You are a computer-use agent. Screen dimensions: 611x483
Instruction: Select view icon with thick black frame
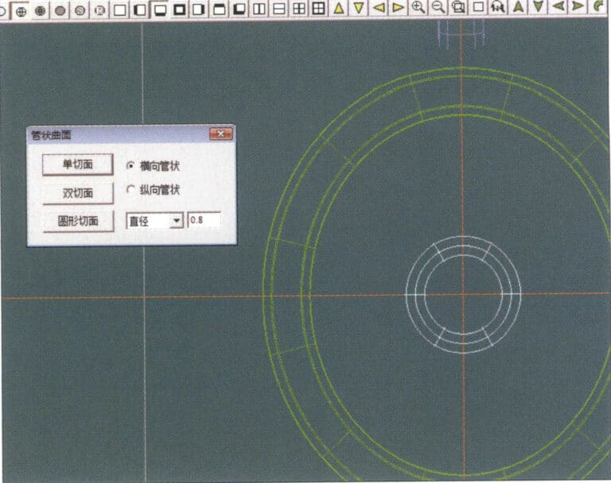pos(179,9)
